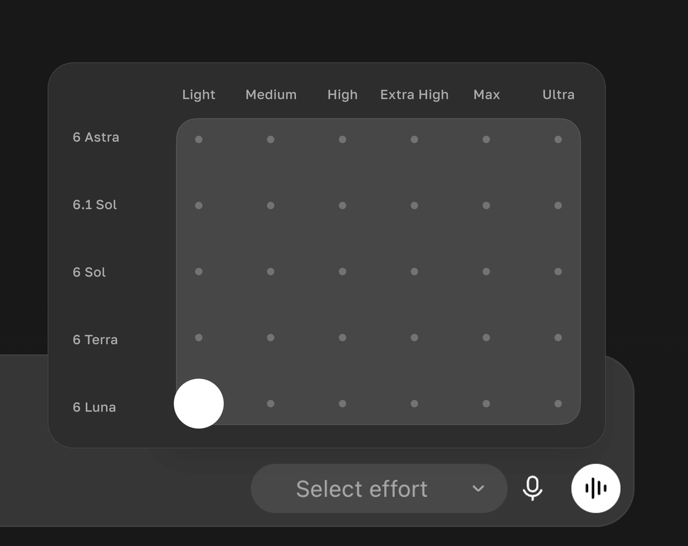Viewport: 688px width, 546px height.
Task: Click the chevron arrow beside Select effort
Action: click(478, 489)
